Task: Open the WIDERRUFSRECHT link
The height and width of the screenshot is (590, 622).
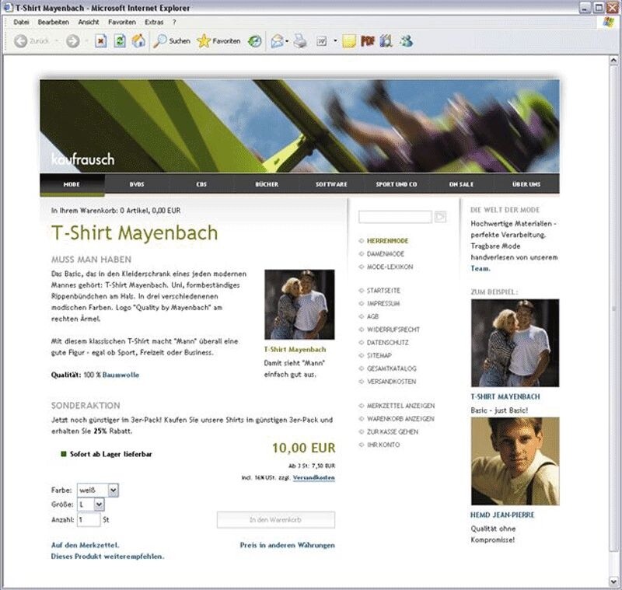Action: [393, 330]
